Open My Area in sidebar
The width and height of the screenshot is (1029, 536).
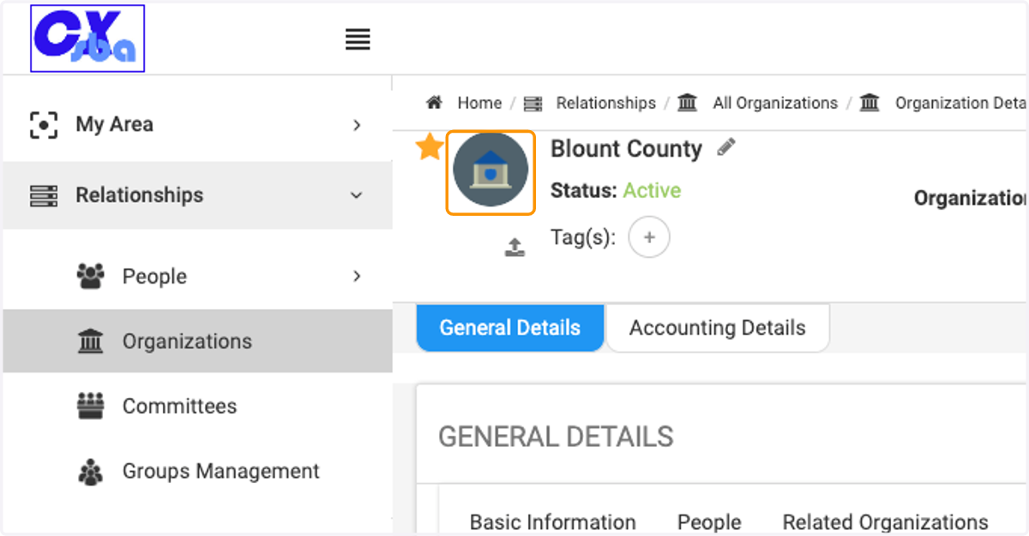197,125
